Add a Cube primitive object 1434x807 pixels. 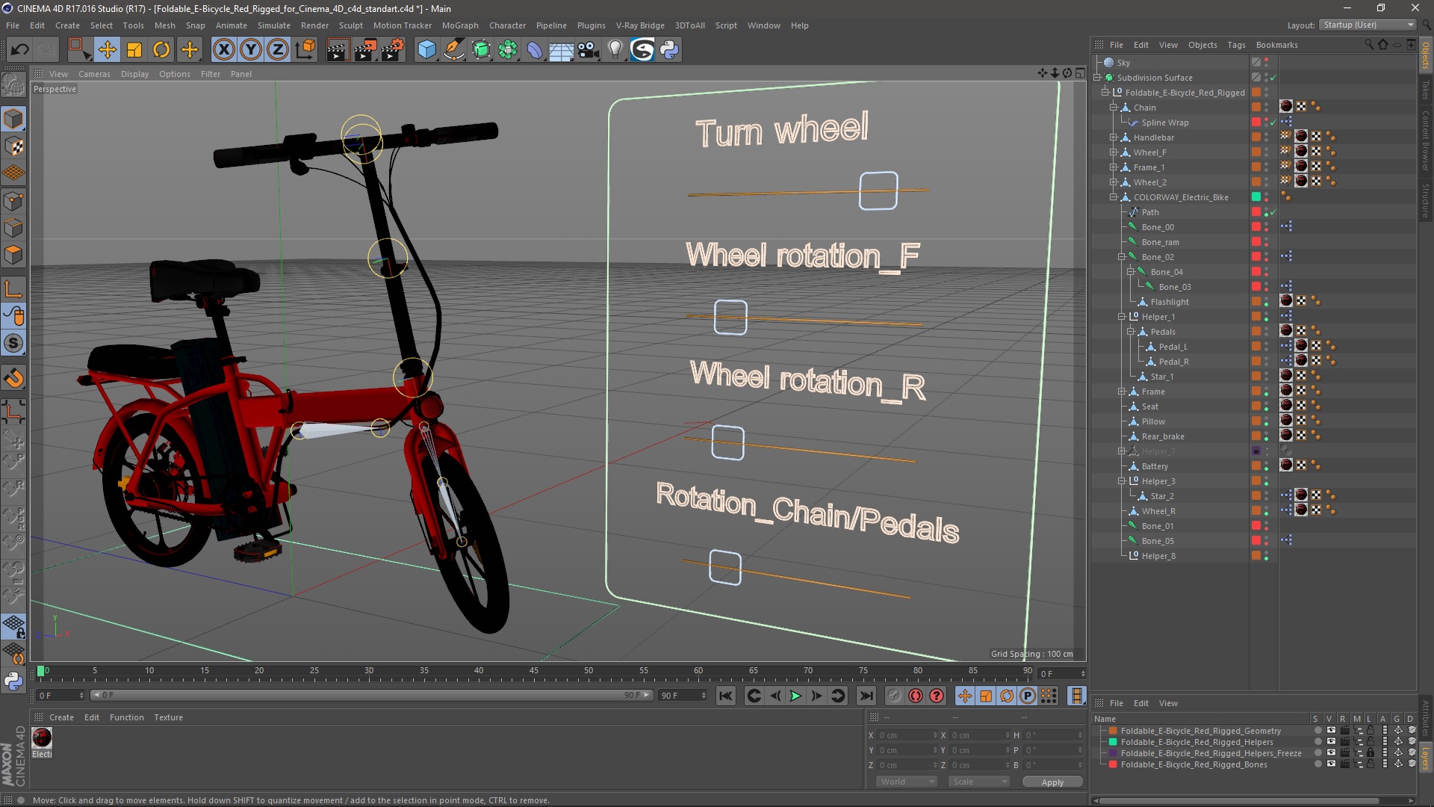(x=426, y=50)
